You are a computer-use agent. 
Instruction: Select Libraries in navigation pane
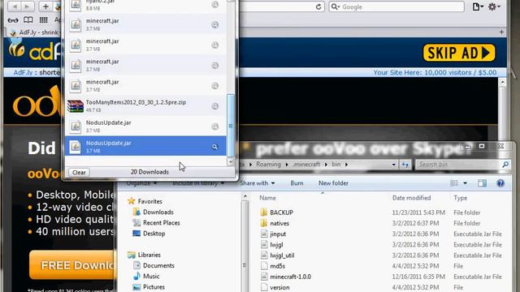[149, 255]
